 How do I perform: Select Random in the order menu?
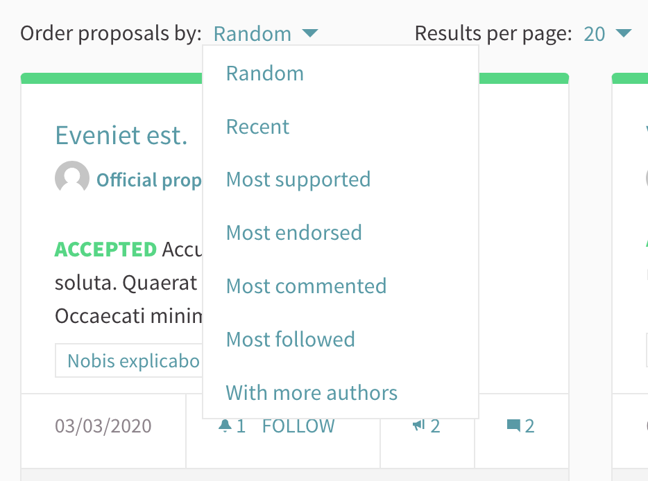click(265, 73)
